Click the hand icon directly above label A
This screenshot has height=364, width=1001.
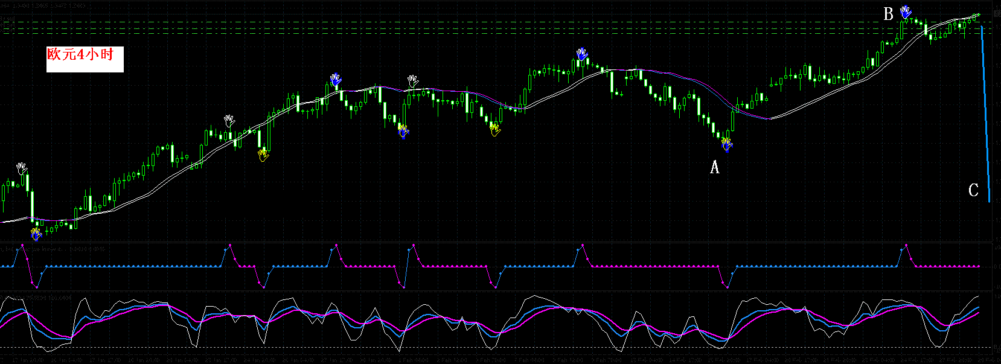[x=727, y=144]
